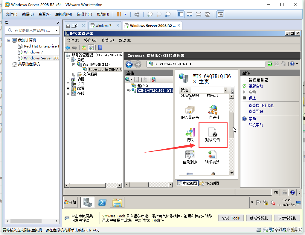Expand the 存储 tree node
The height and width of the screenshot is (235, 305).
[x=68, y=93]
